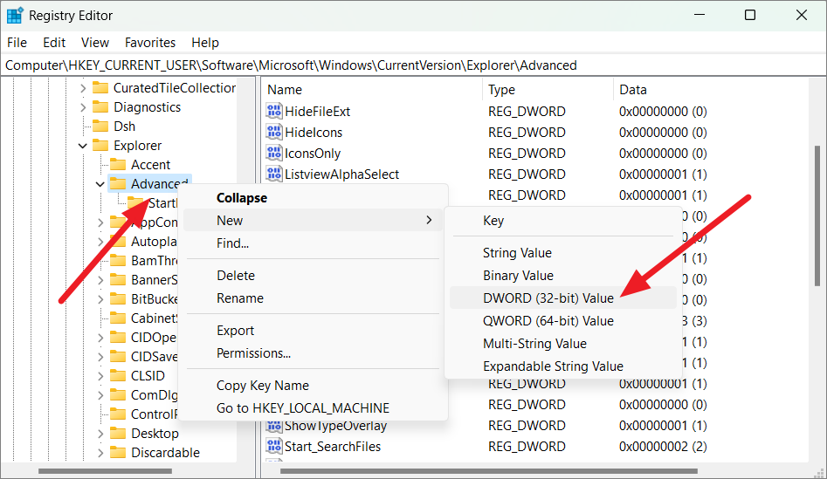Select Find... in the context menu
Viewport: 827px width, 479px height.
(314, 243)
